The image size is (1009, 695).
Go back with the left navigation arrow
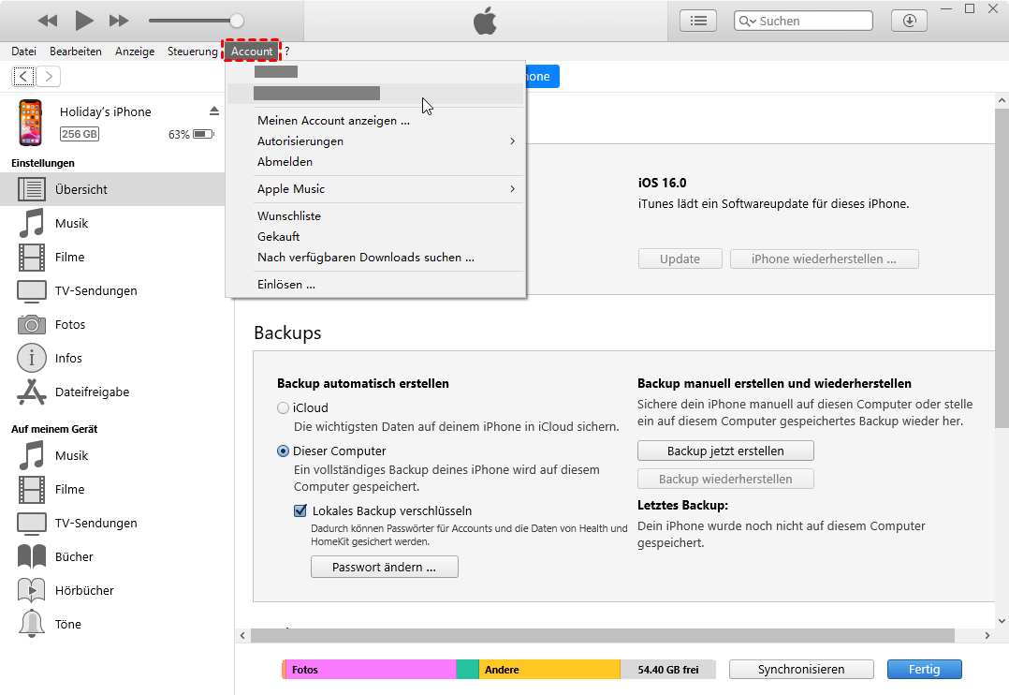point(23,77)
